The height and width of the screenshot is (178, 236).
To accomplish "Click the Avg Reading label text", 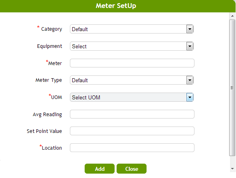I will [47, 115].
